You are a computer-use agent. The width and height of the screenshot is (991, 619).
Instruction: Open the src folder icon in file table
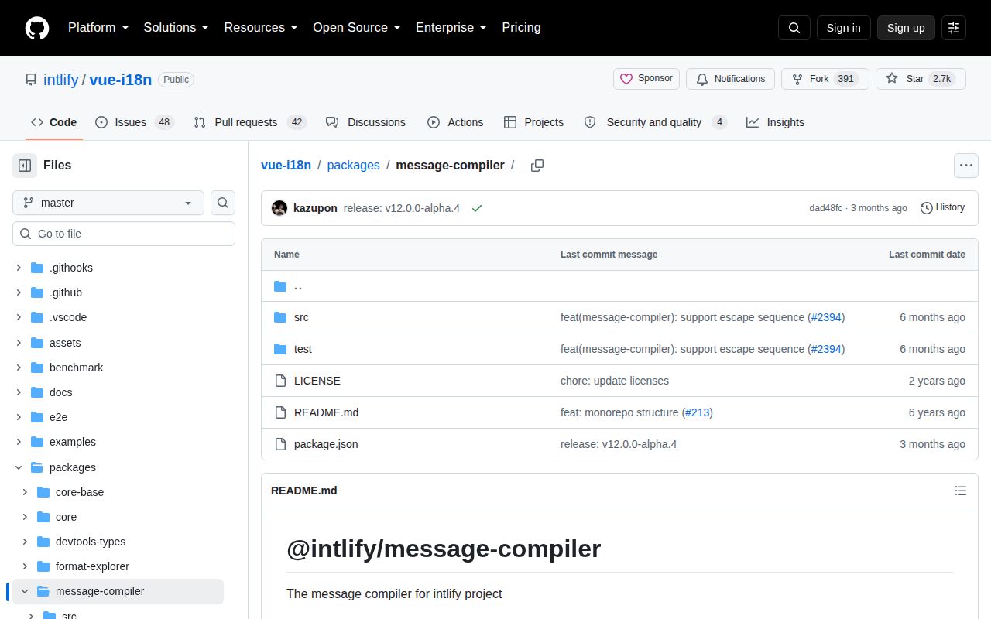tap(280, 317)
